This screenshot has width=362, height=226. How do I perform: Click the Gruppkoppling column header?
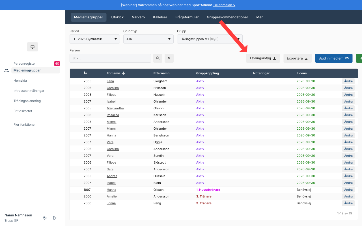(x=208, y=73)
